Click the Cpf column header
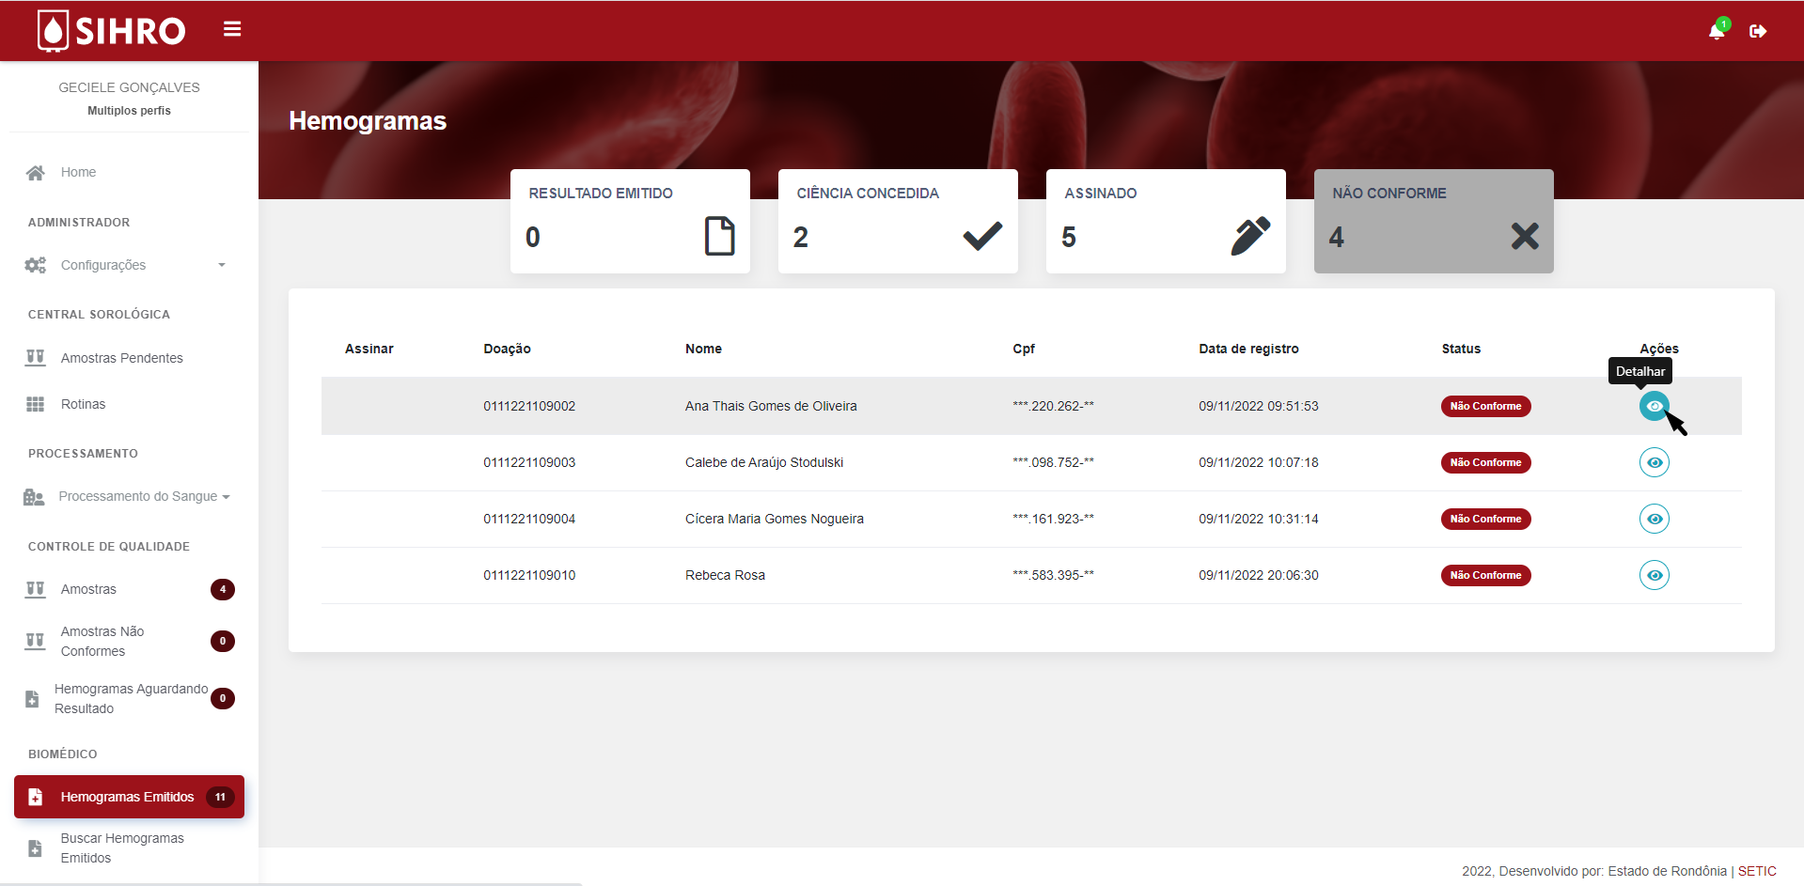This screenshot has width=1804, height=886. [1024, 349]
